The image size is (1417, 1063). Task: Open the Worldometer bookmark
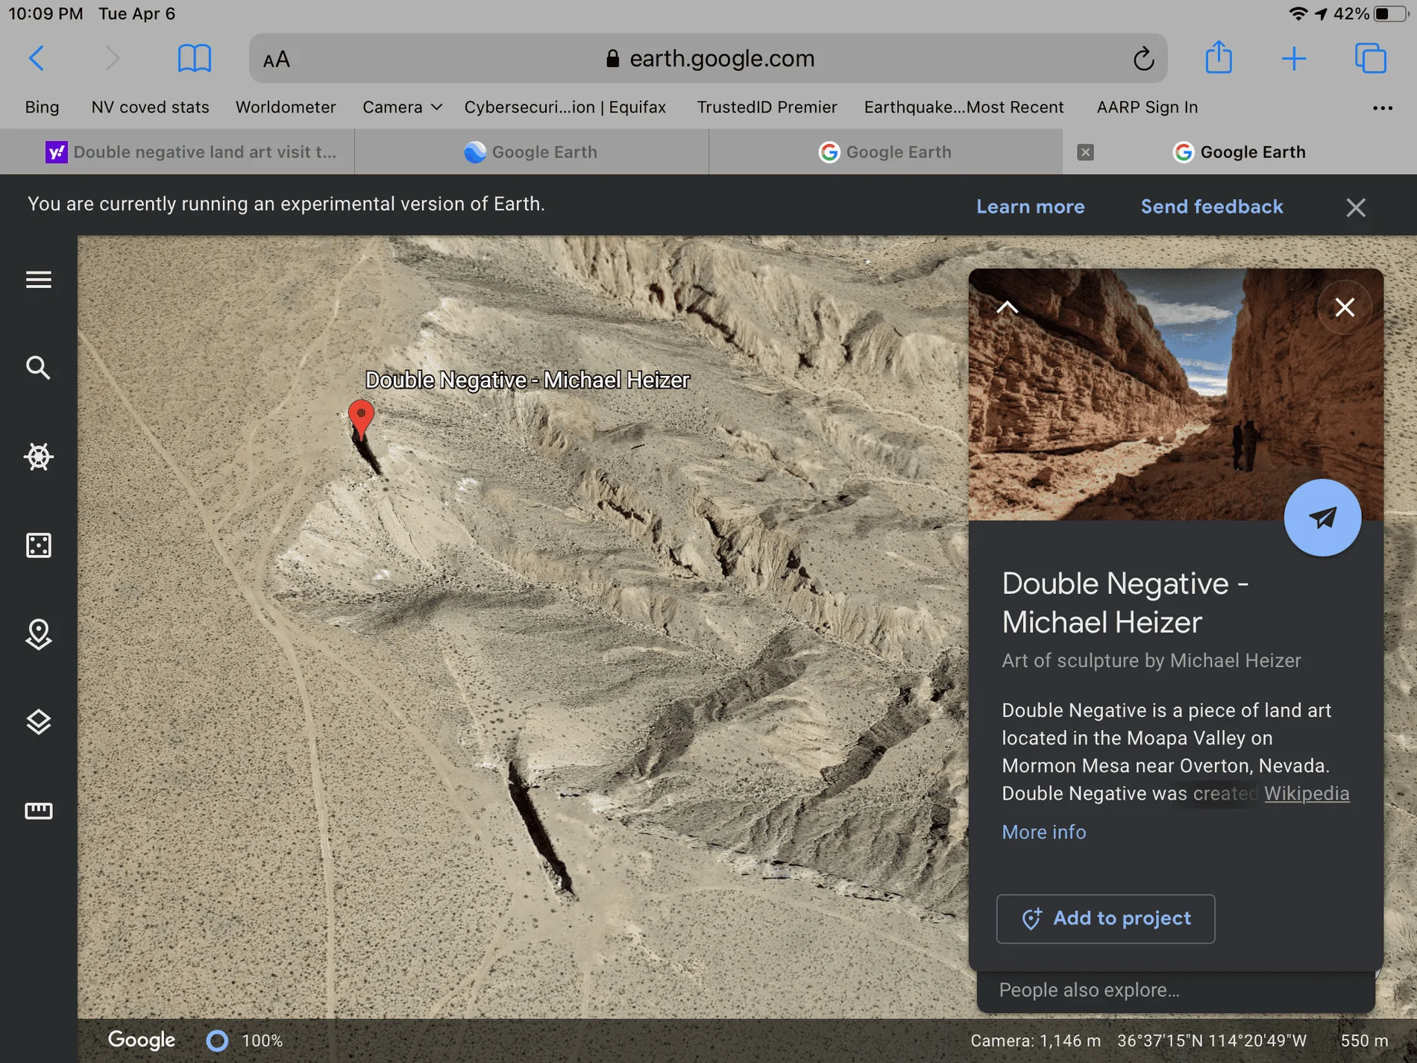click(286, 107)
